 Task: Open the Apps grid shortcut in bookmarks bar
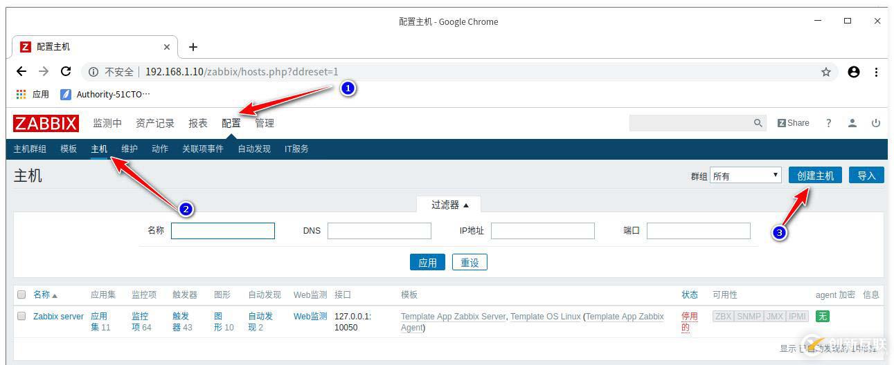pos(33,94)
